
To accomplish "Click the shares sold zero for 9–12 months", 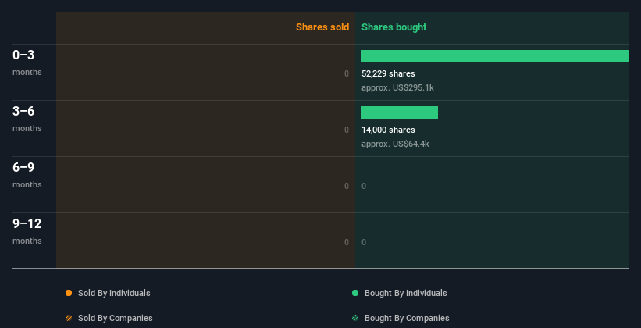I will 346,242.
